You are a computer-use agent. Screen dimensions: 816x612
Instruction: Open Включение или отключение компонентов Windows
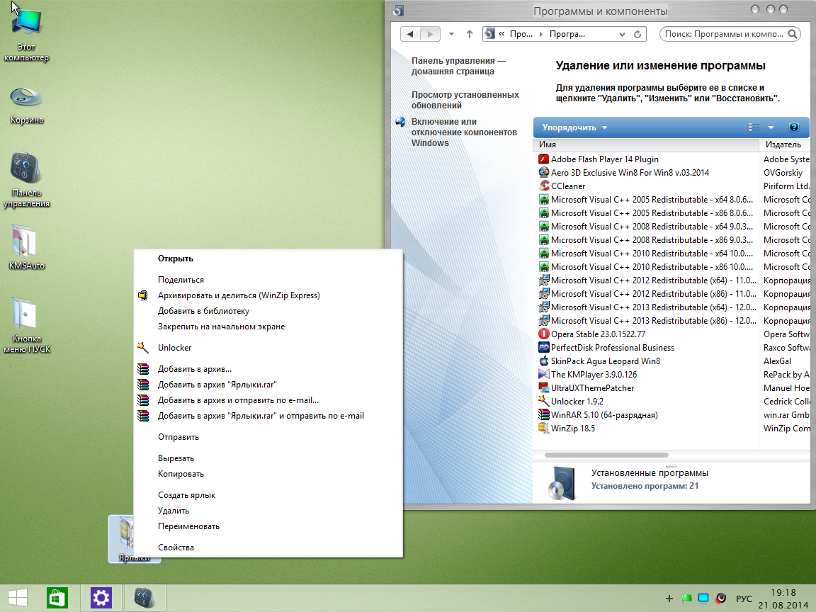464,132
